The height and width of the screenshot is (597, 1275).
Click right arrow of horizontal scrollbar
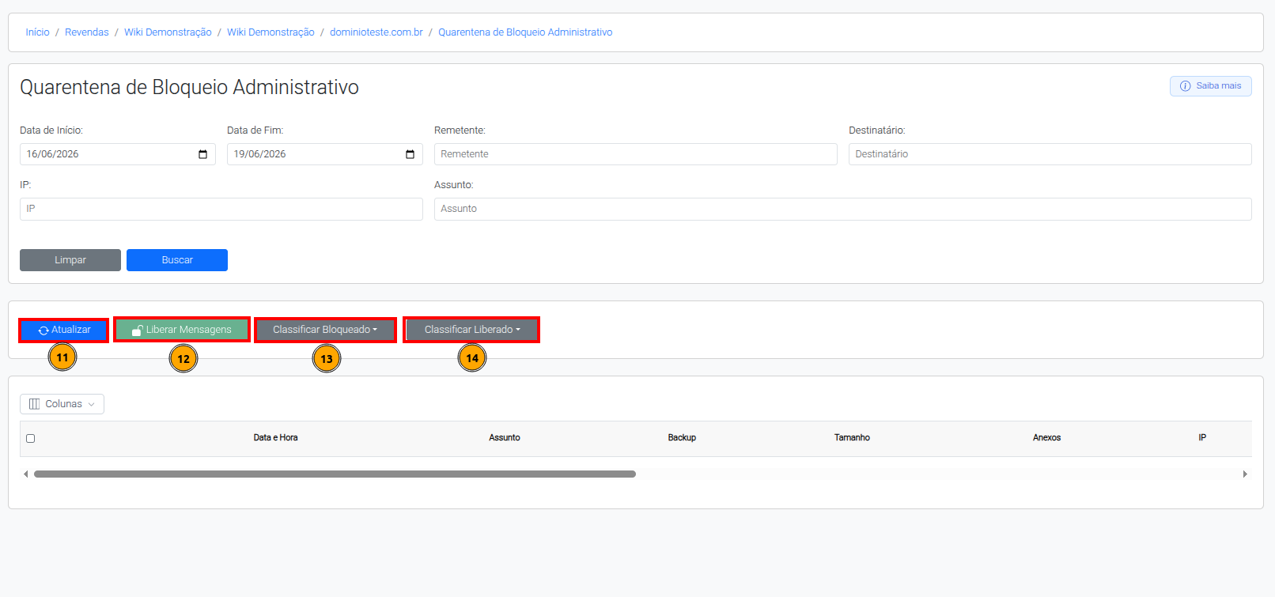[x=1245, y=474]
